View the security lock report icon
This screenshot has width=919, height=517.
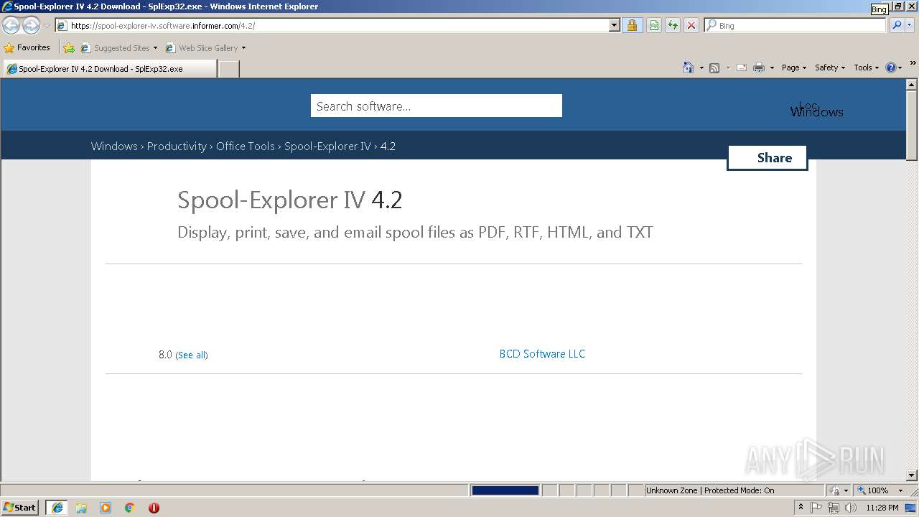click(632, 25)
